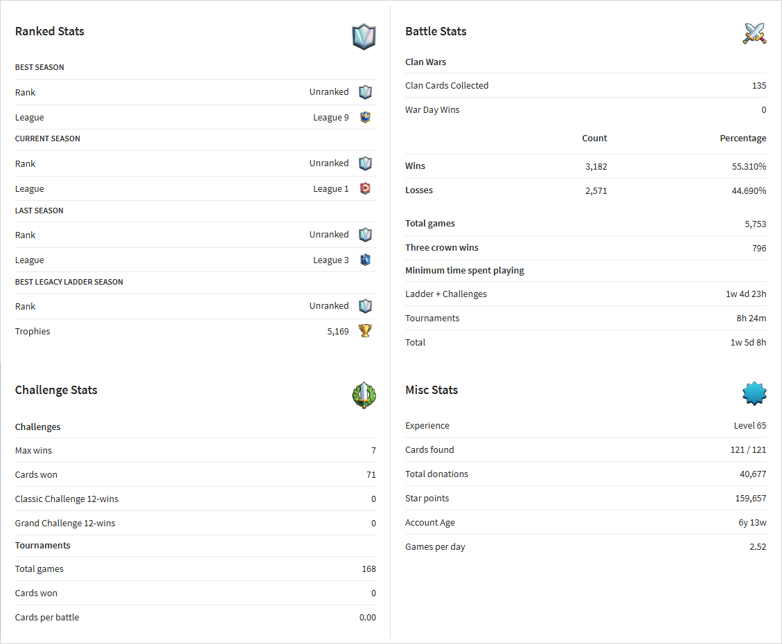Click the League 9 badge icon
Viewport: 782px width, 644px height.
point(365,117)
